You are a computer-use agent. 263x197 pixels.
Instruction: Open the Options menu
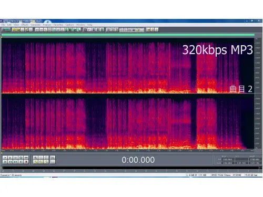tap(69, 25)
